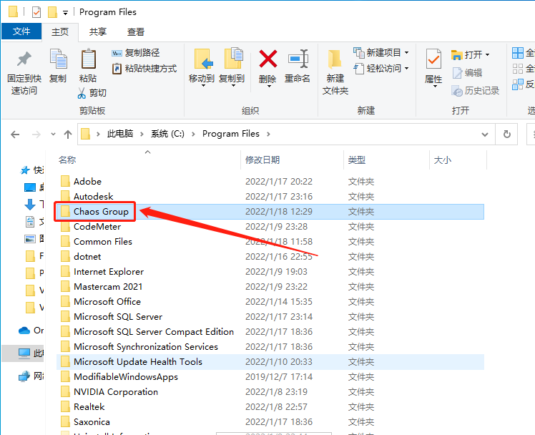Image resolution: width=535 pixels, height=435 pixels.
Task: Switch to 查看 ribbon tab
Action: click(136, 32)
